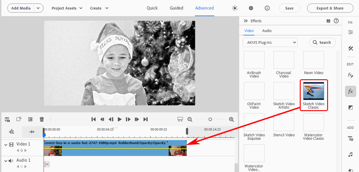Collapse the Audio 1 track chevron
The width and height of the screenshot is (359, 172).
click(6, 161)
